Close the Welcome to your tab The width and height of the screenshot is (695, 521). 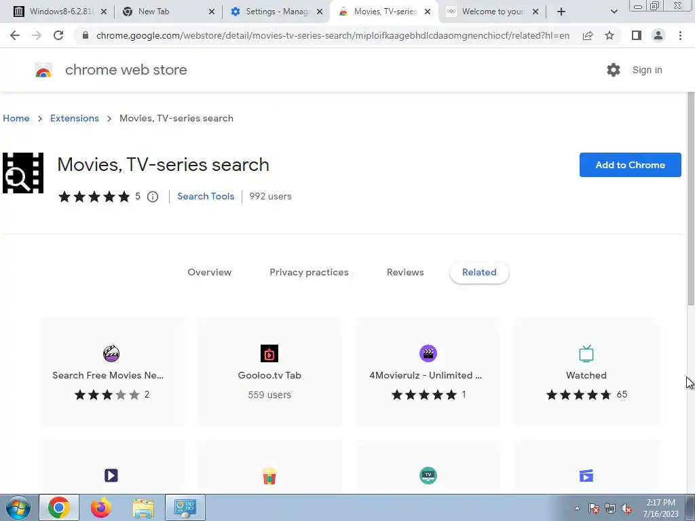coord(536,12)
